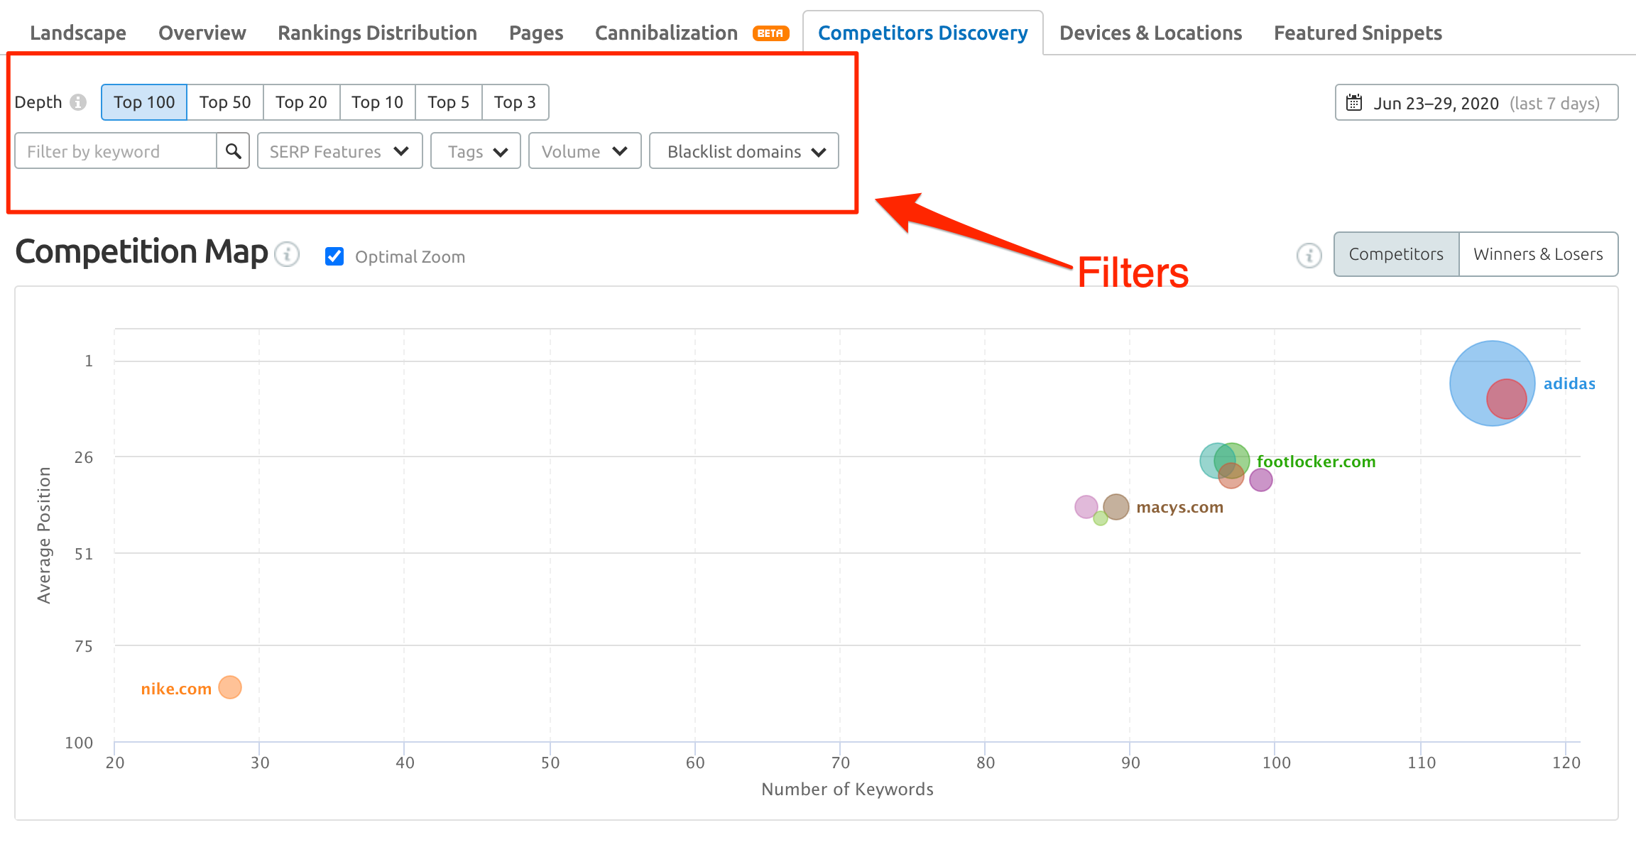Viewport: 1636px width, 852px height.
Task: Click the Depth info icon
Action: point(78,102)
